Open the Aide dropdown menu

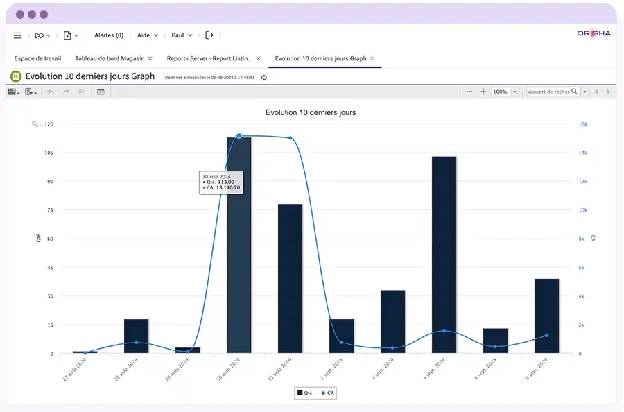[x=148, y=35]
